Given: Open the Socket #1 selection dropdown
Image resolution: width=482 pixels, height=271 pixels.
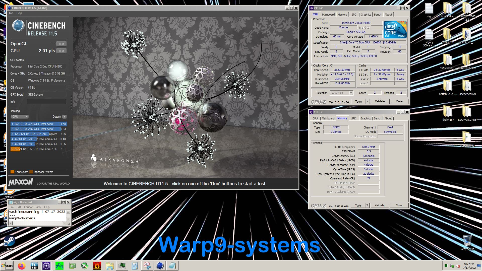Looking at the screenshot, I should [x=341, y=93].
